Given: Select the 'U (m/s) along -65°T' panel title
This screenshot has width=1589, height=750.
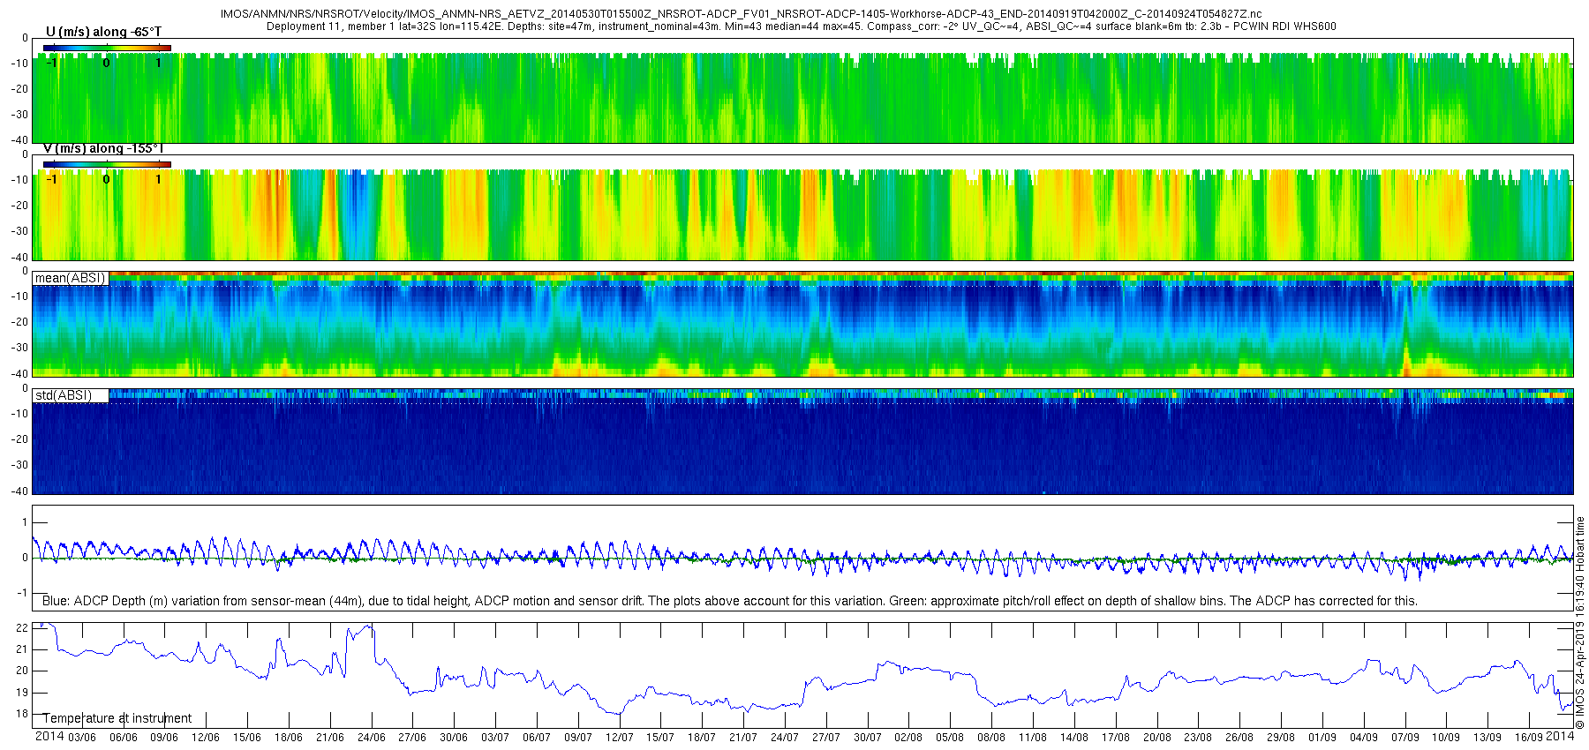Looking at the screenshot, I should tap(103, 32).
